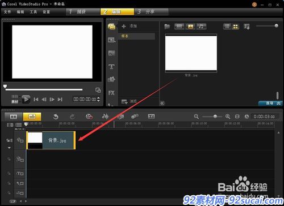284x206 pixels.
Task: Zoom in the timeline with magnifier plus
Action: click(228, 117)
